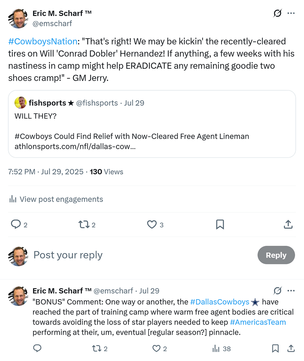Screen dimensions: 304x361
Task: Click the reply icon on main post
Action: (16, 225)
